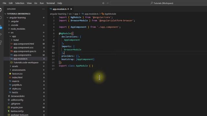Image resolution: width=207 pixels, height=116 pixels.
Task: Open .browserslistrc in explorer
Action: point(18,96)
